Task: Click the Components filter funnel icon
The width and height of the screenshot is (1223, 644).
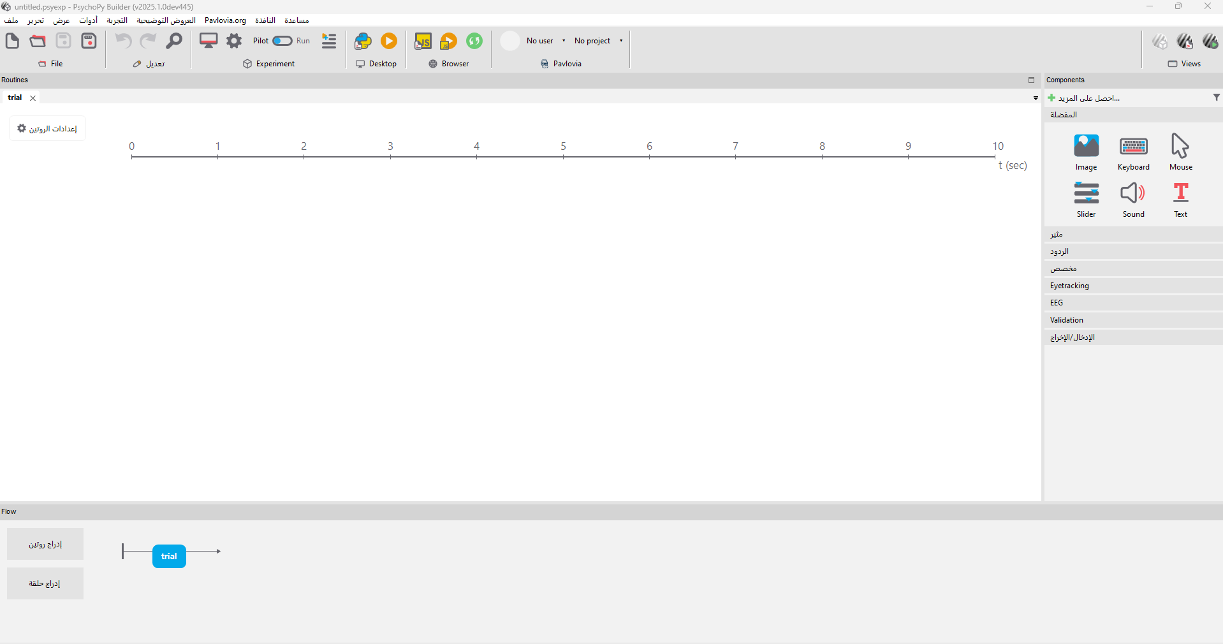Action: (x=1216, y=98)
